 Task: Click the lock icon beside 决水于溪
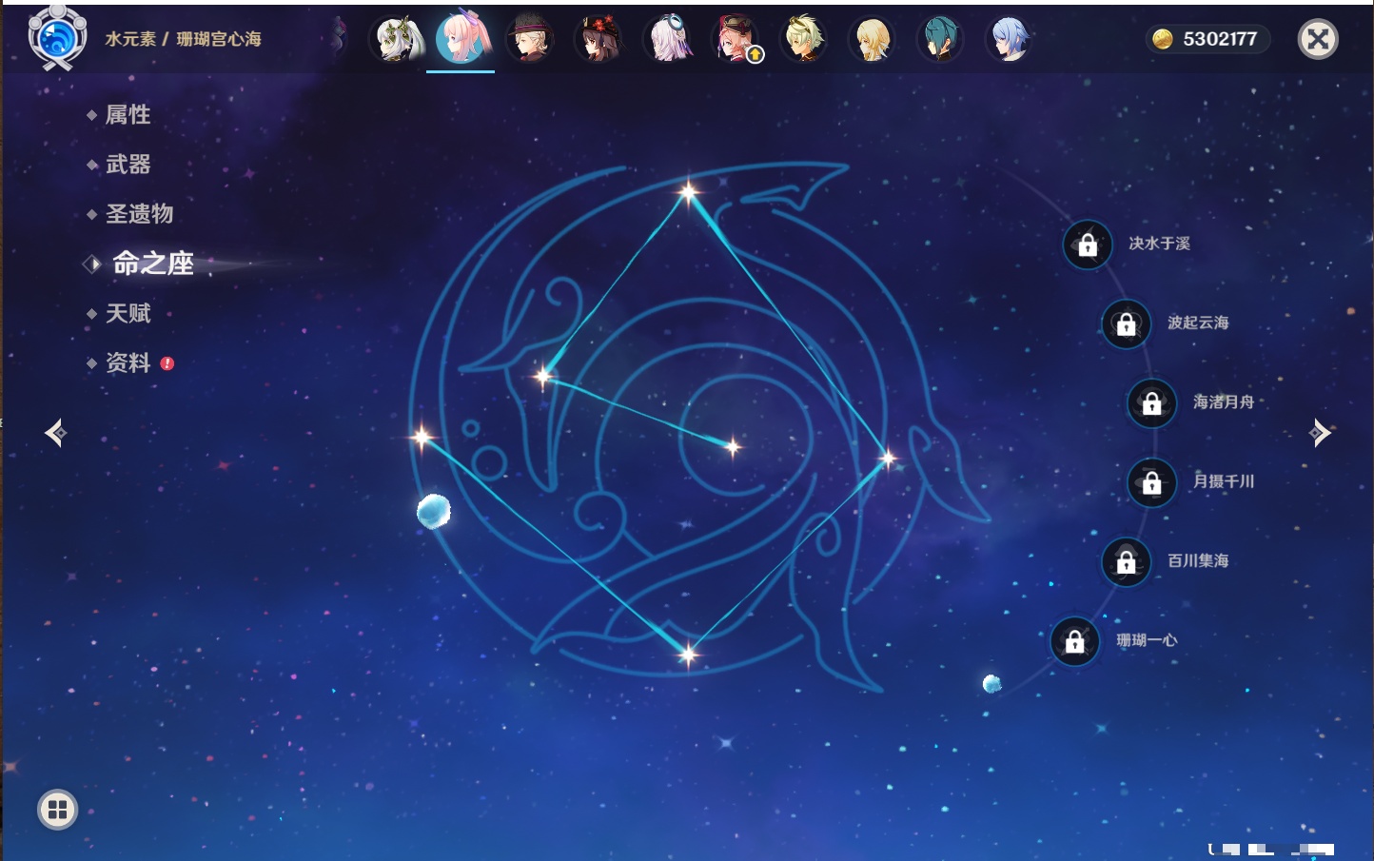tap(1088, 245)
